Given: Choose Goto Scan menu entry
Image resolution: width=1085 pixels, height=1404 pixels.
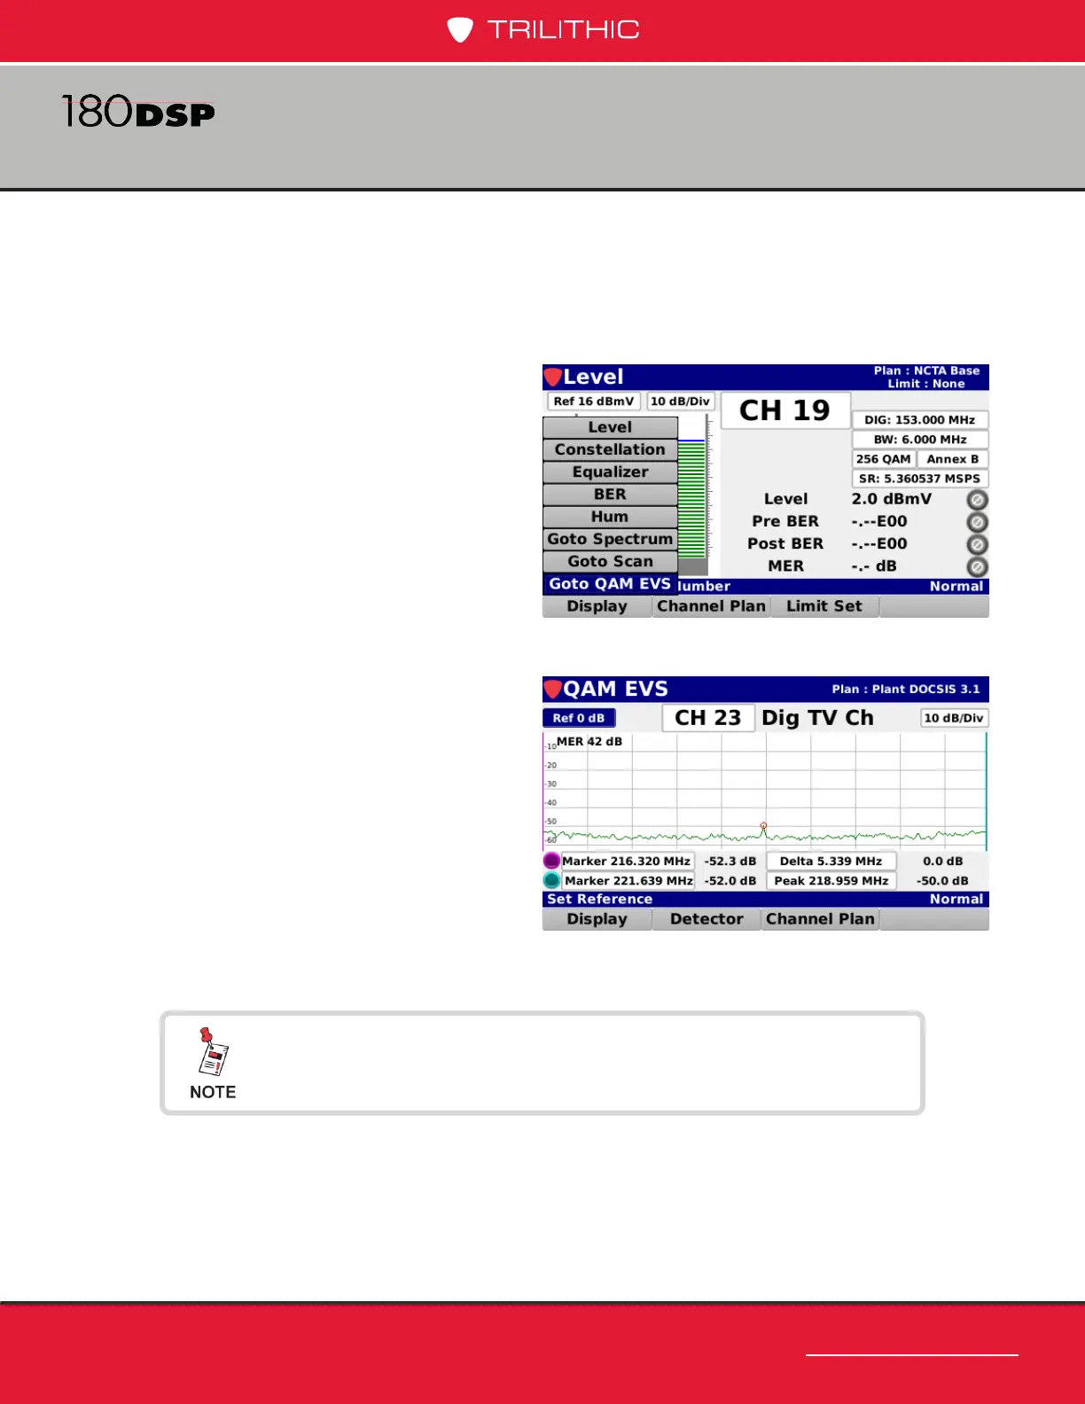Looking at the screenshot, I should (x=610, y=561).
